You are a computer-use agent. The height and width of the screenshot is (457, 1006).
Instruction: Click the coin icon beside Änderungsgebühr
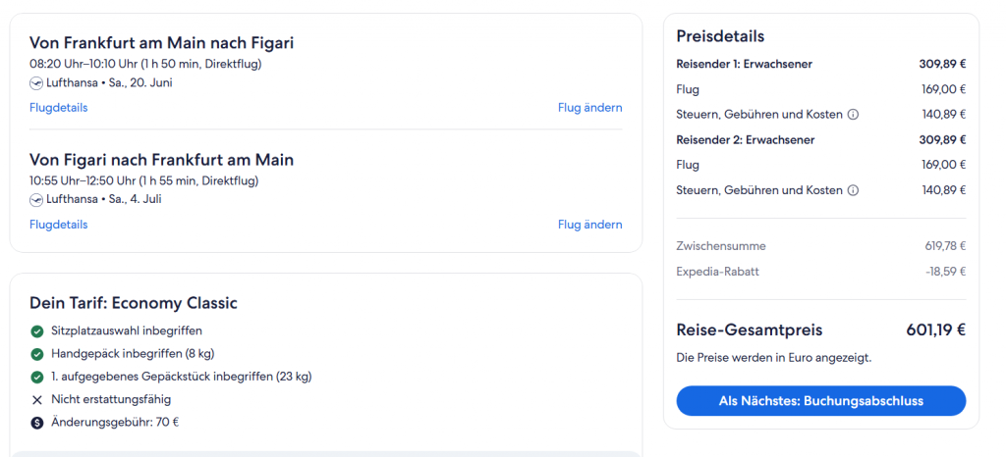37,423
